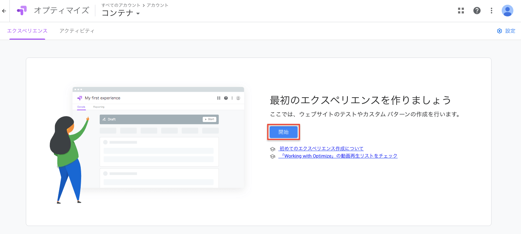Click the 最初のエクスペリエンスを作りましょう heading
The height and width of the screenshot is (234, 521).
(x=361, y=100)
